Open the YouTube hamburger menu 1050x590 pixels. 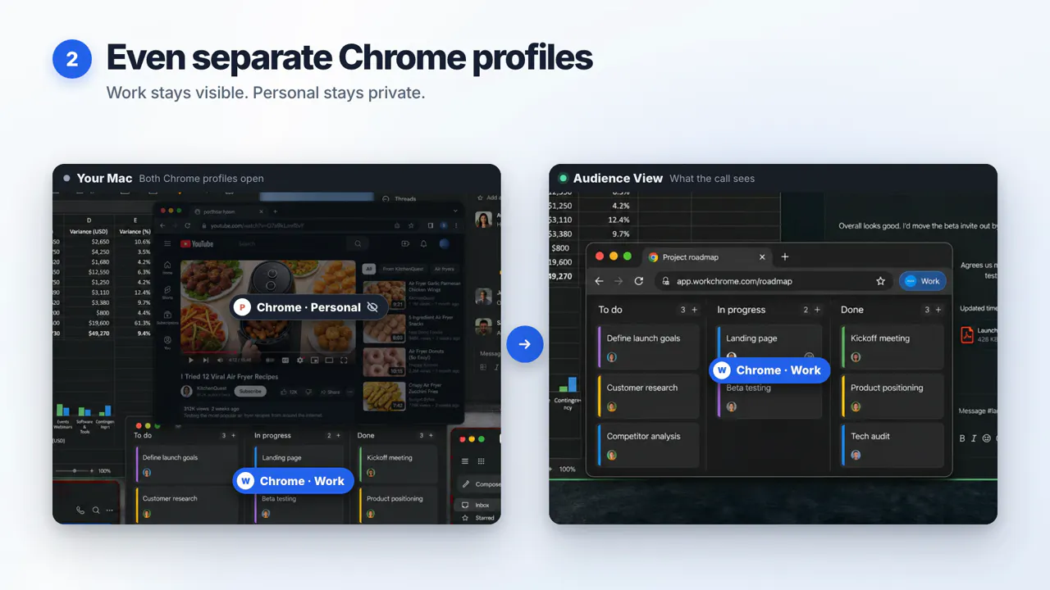[x=167, y=244]
